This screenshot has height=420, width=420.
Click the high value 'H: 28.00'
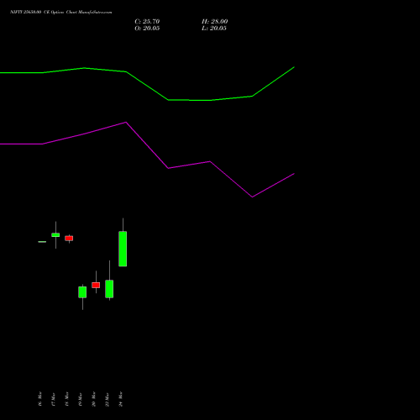coord(215,21)
